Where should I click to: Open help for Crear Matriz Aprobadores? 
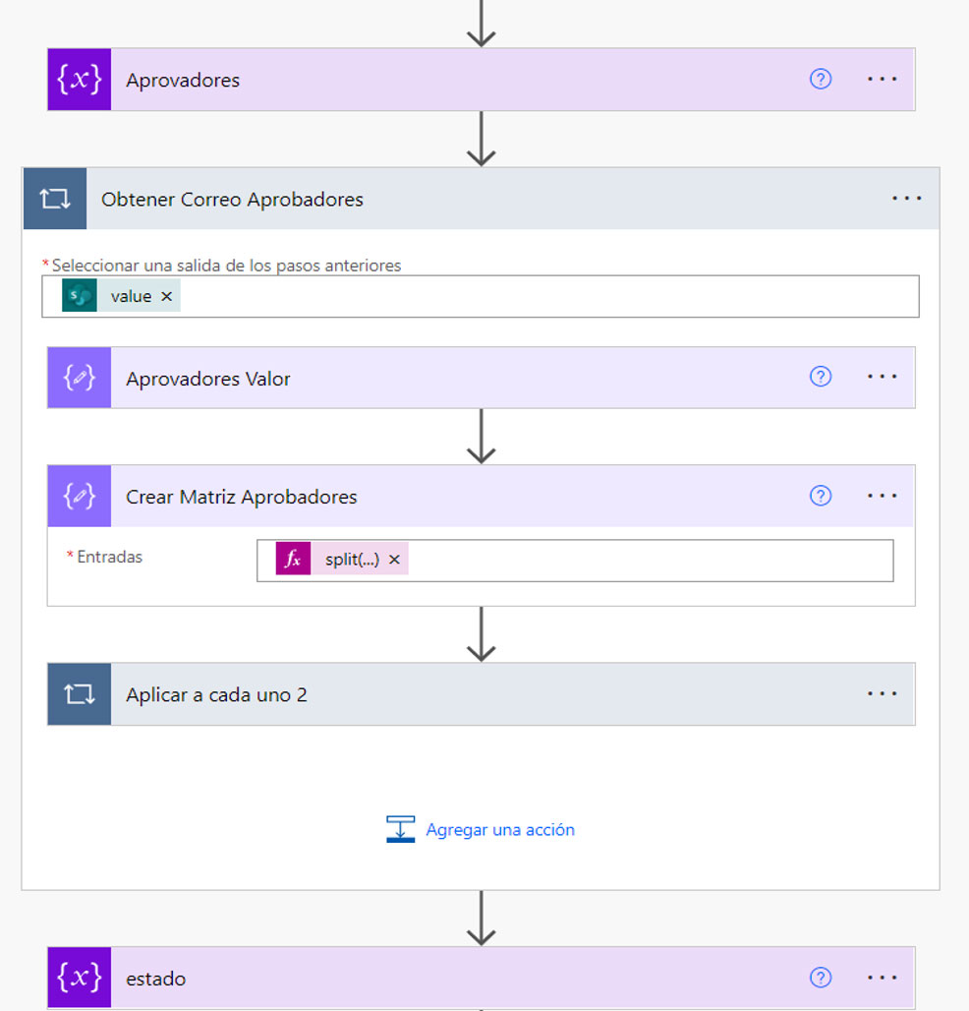pyautogui.click(x=821, y=496)
